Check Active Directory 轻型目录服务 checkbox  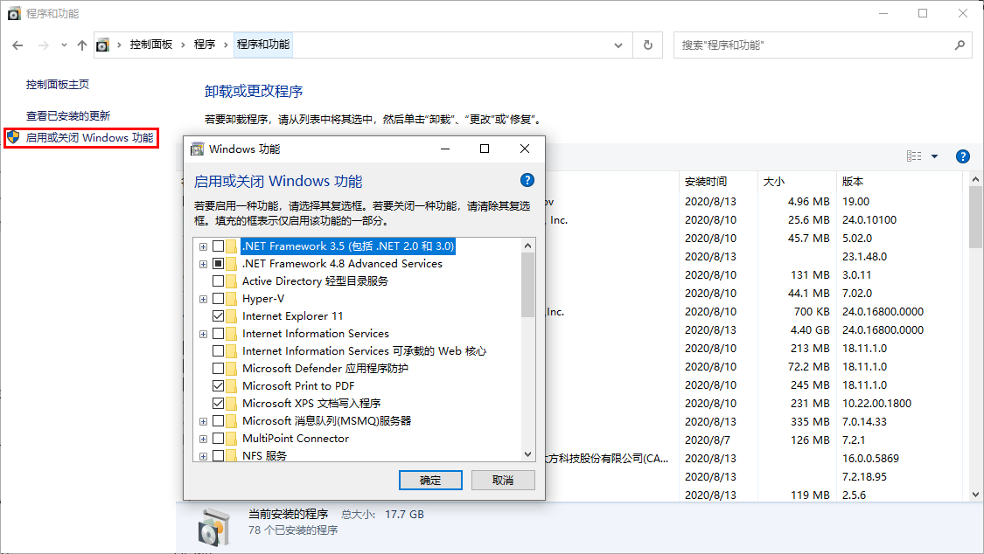[219, 281]
